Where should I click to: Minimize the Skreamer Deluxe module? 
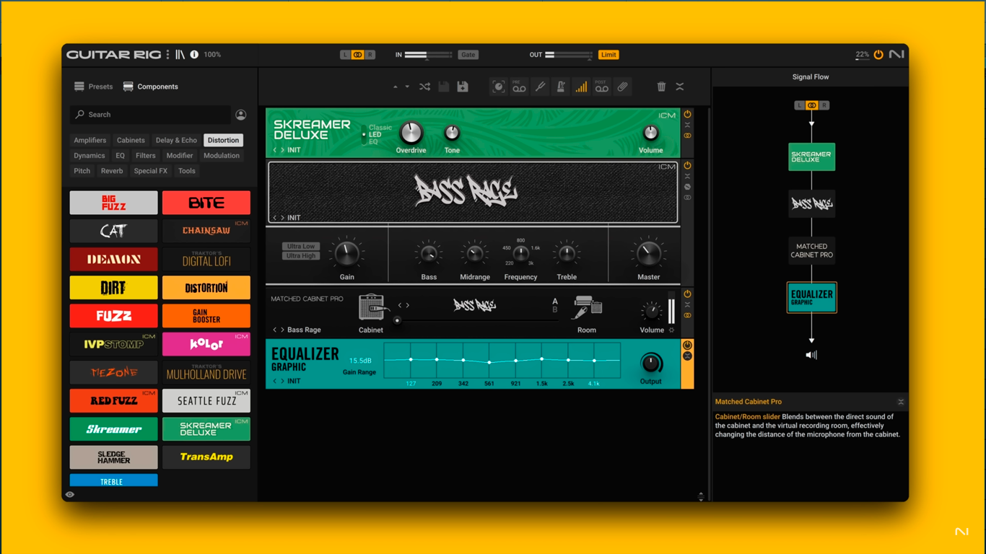pos(687,125)
